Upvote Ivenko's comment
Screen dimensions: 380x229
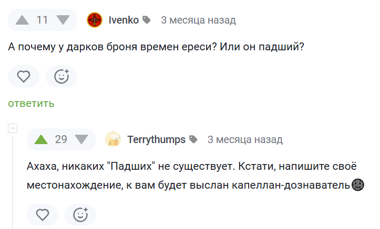[22, 20]
